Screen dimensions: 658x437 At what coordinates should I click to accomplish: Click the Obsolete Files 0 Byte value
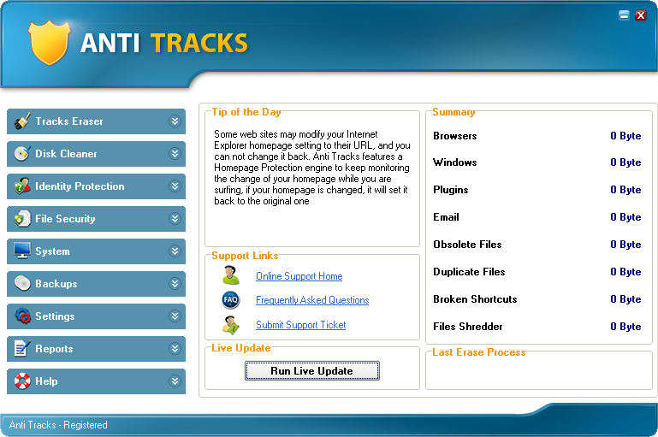click(625, 244)
